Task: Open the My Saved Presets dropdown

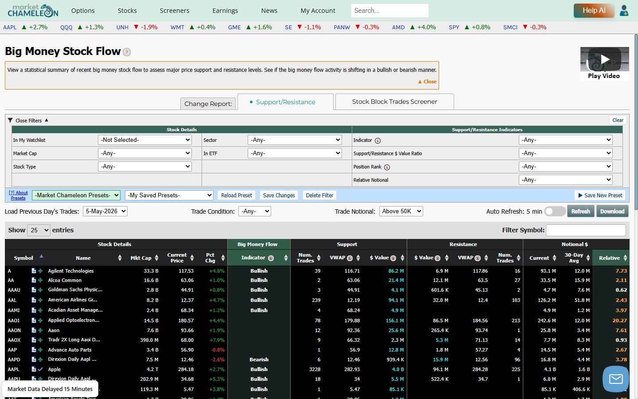Action: [x=169, y=195]
